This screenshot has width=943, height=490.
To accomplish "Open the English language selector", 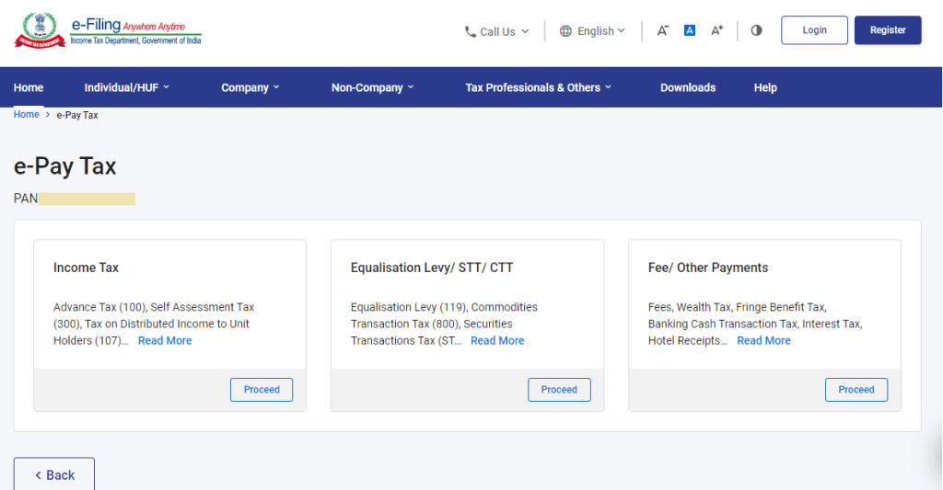I will [x=592, y=31].
